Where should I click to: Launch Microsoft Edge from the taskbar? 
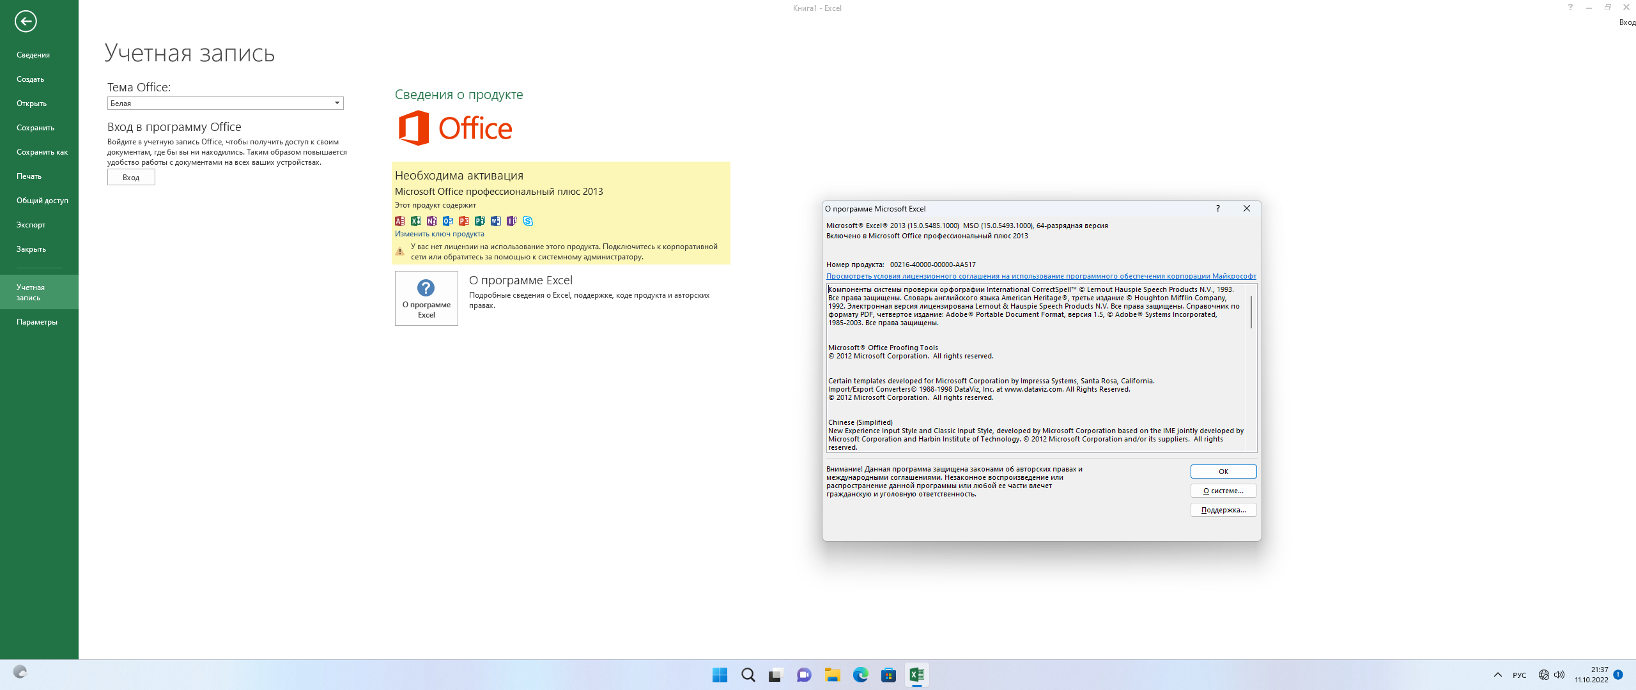(860, 675)
